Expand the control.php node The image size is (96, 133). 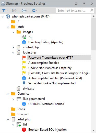tap(13, 48)
